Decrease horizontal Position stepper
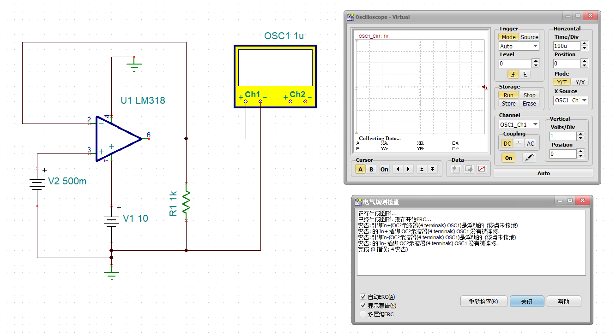The image size is (616, 336). tap(585, 65)
